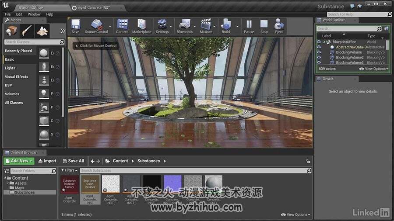Select the Landscape mode icon
Viewport: 394px width, 221px height.
pos(42,31)
